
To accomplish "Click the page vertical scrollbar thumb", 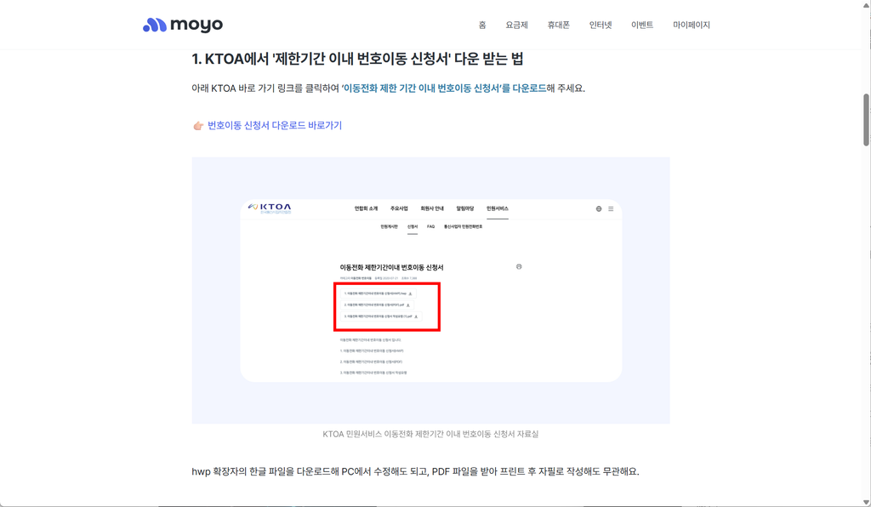I will pyautogui.click(x=866, y=119).
